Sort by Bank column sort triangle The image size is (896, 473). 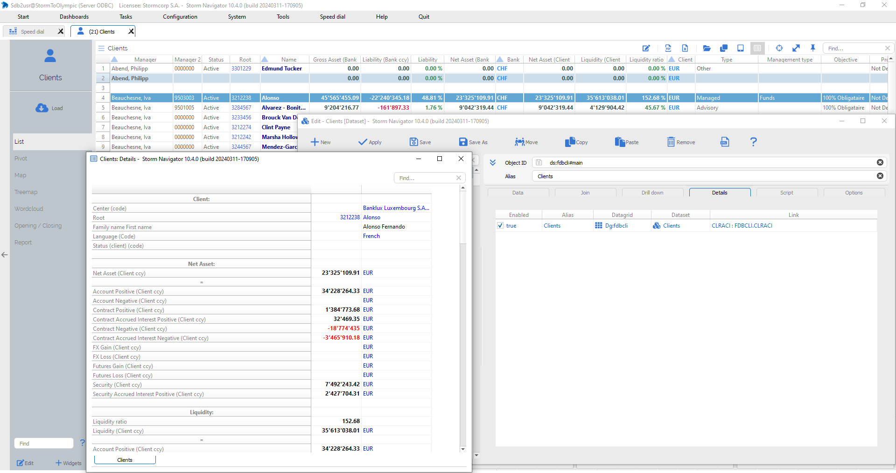pos(500,59)
